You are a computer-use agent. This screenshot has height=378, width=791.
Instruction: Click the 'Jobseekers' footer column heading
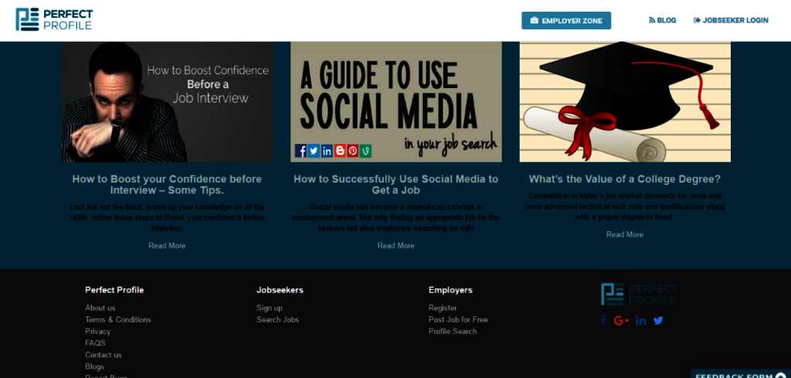pyautogui.click(x=280, y=290)
